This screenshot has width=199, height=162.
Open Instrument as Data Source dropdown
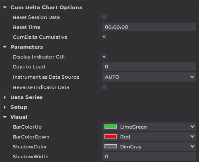click(149, 77)
